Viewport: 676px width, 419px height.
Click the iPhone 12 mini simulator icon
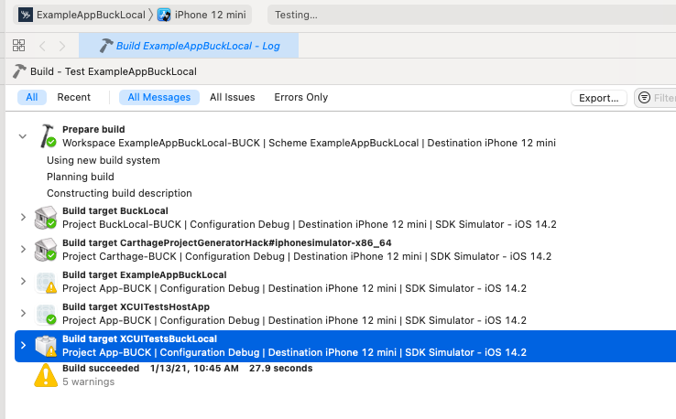pyautogui.click(x=164, y=15)
